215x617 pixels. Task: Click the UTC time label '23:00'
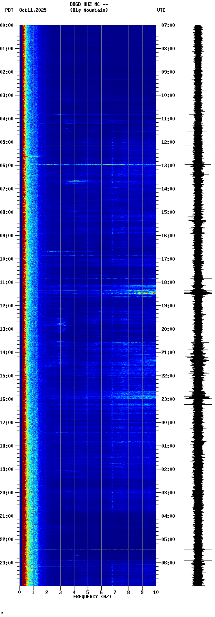(x=168, y=399)
